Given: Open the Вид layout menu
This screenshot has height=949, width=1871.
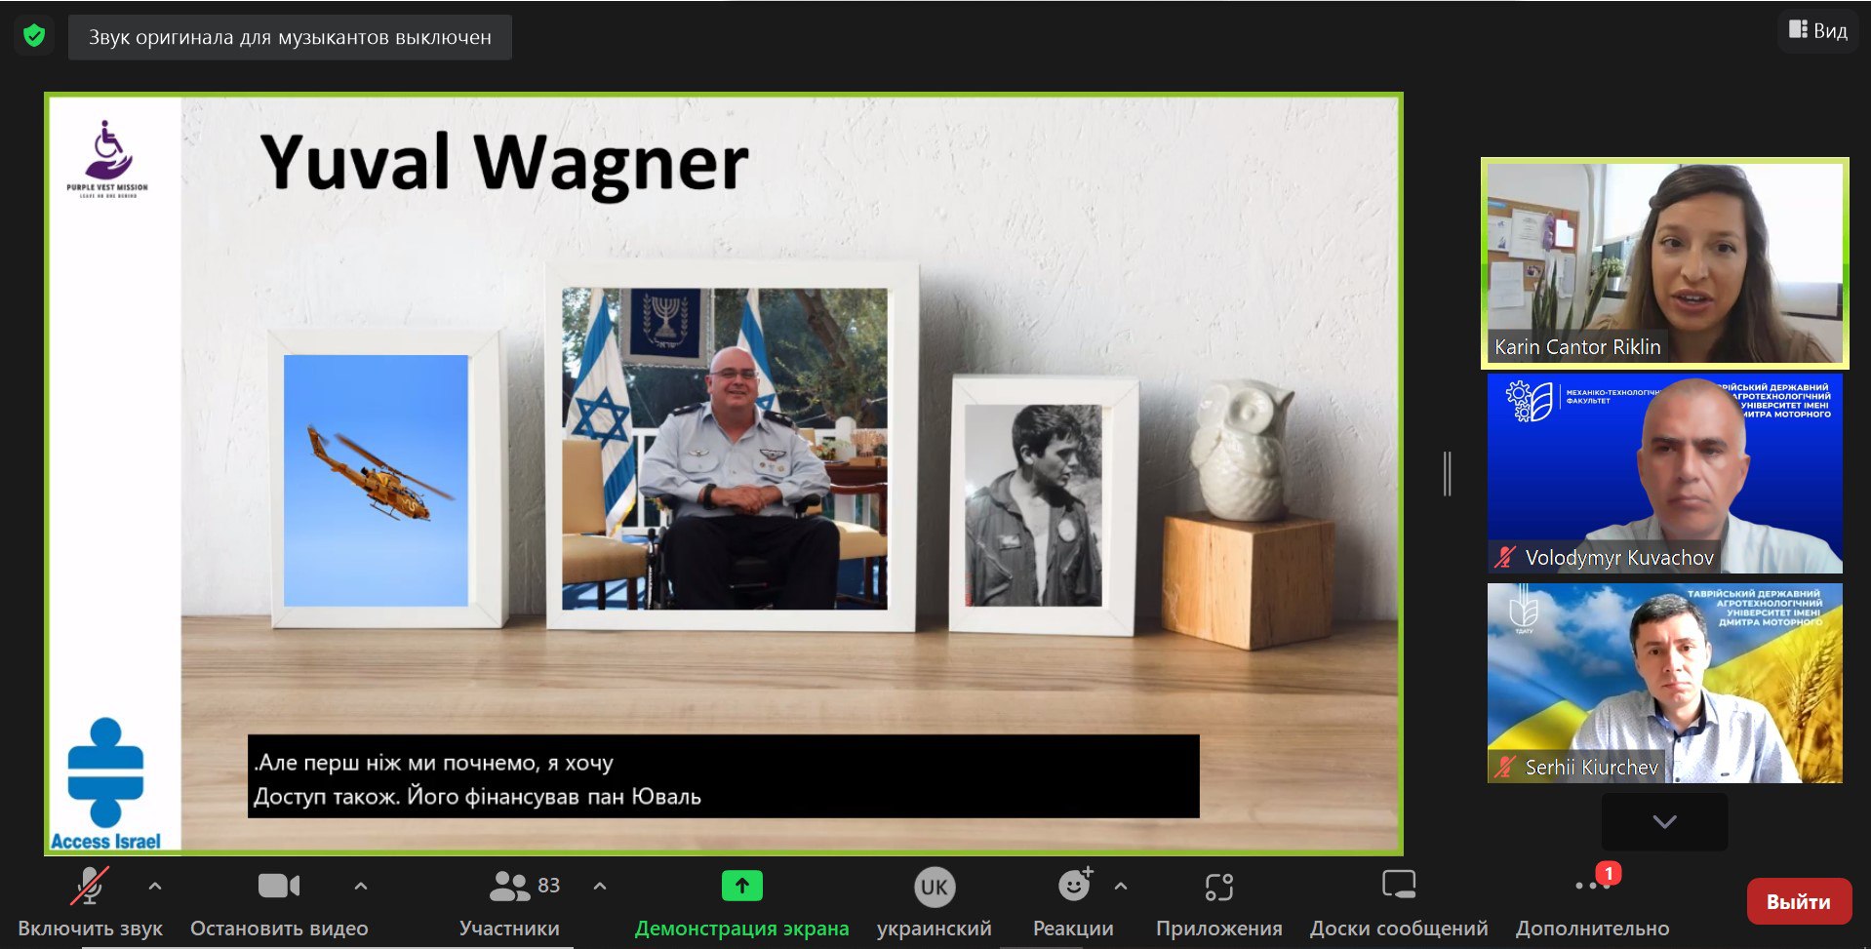Looking at the screenshot, I should (1818, 30).
